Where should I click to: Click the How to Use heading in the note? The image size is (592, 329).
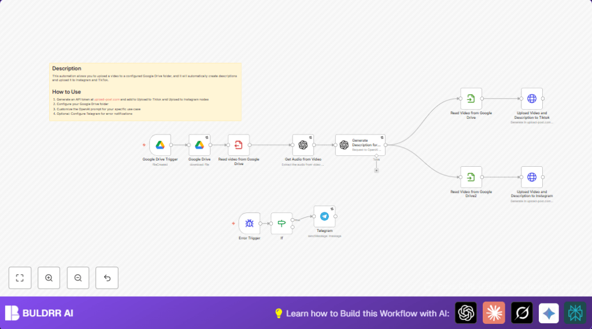pos(66,92)
